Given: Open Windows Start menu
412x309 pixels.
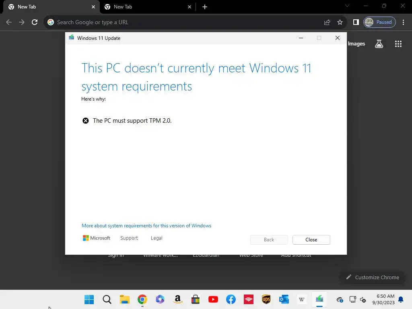Looking at the screenshot, I should (x=89, y=299).
